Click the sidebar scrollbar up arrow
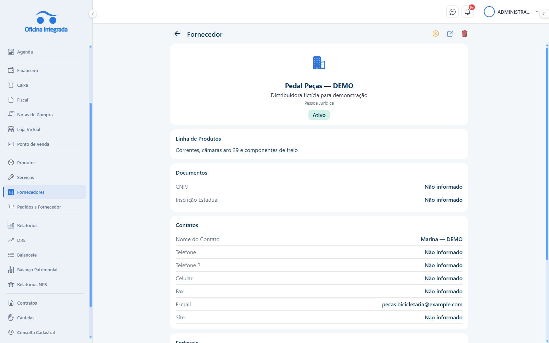This screenshot has height=343, width=549. 91,46
